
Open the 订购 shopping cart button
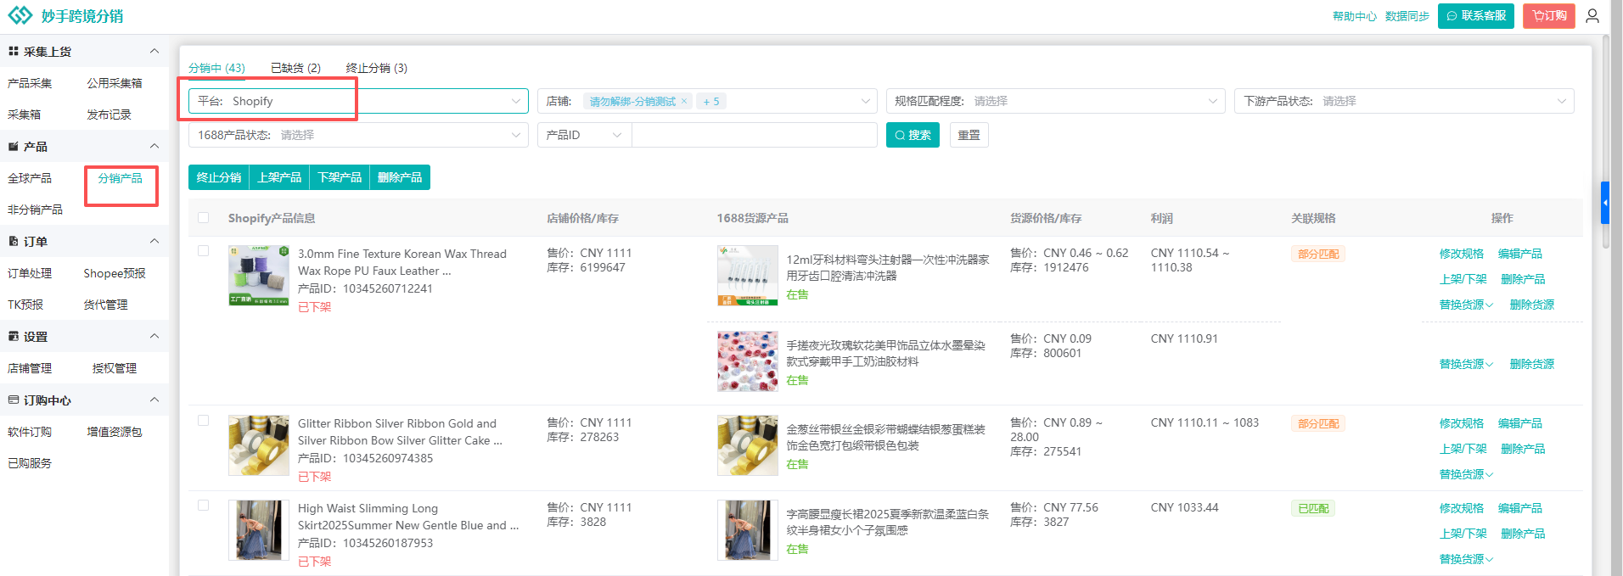click(1548, 16)
